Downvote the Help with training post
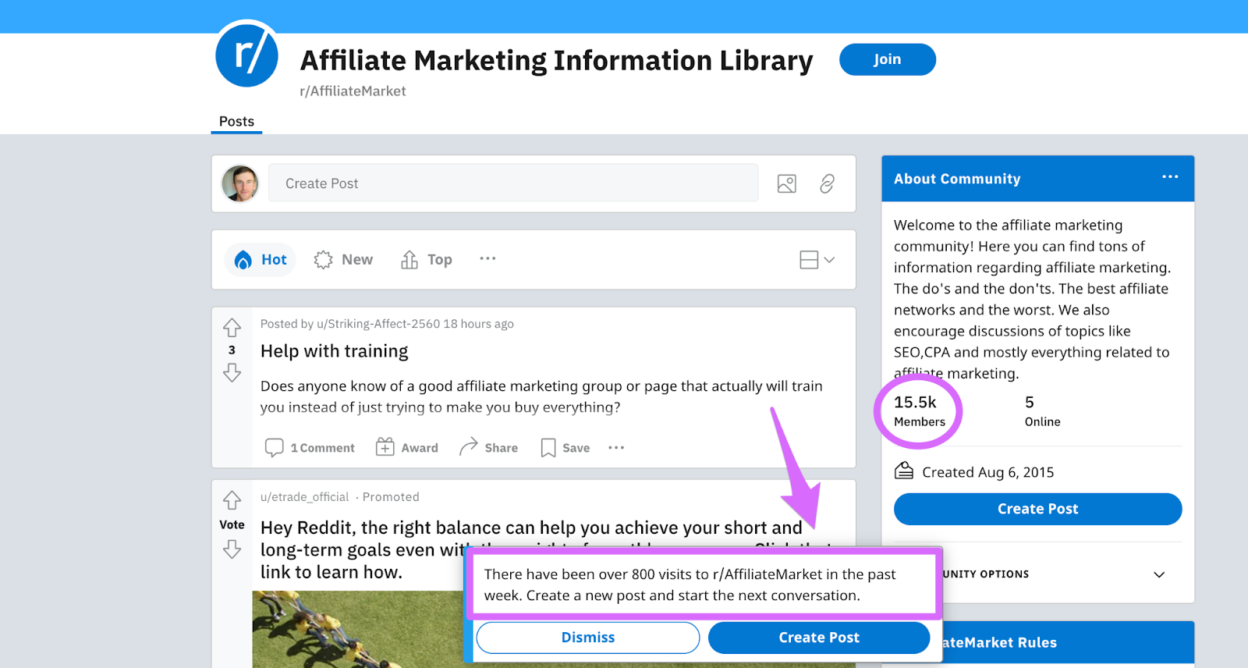Image resolution: width=1248 pixels, height=668 pixels. click(x=232, y=373)
